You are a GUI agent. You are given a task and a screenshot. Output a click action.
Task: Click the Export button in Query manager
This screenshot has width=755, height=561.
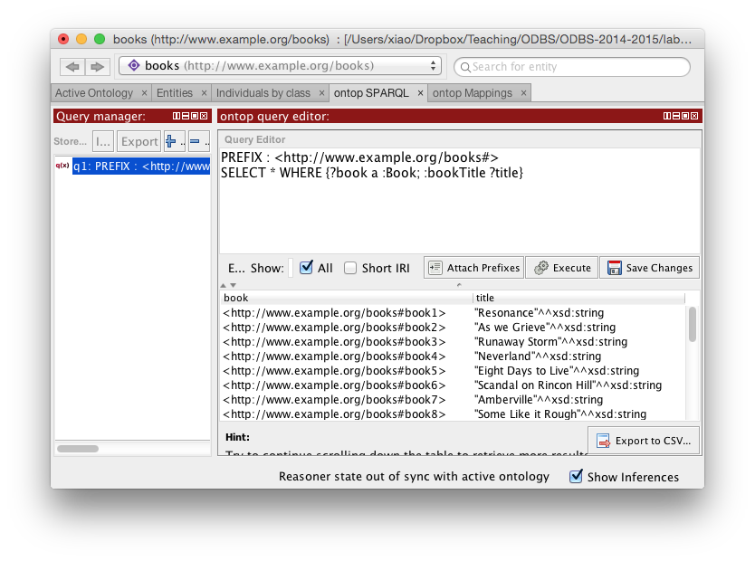tap(139, 141)
